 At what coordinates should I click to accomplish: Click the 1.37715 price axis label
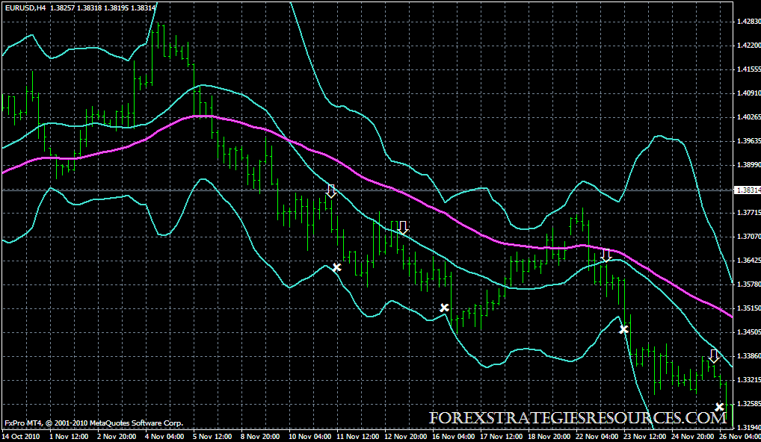(x=748, y=213)
